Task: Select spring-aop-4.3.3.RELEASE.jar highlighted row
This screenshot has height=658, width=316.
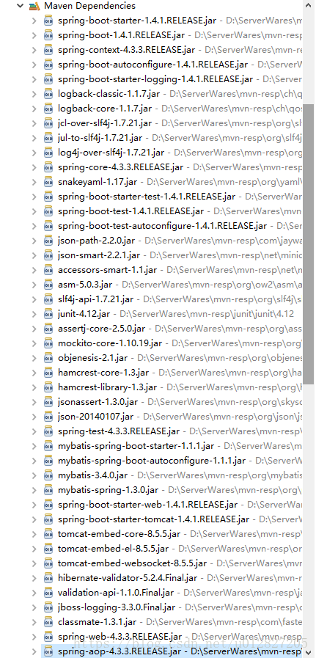Action: (172, 651)
